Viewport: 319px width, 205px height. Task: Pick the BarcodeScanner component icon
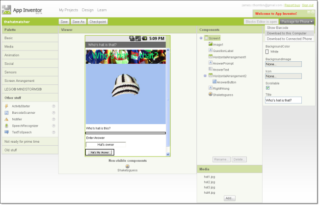tap(6, 113)
